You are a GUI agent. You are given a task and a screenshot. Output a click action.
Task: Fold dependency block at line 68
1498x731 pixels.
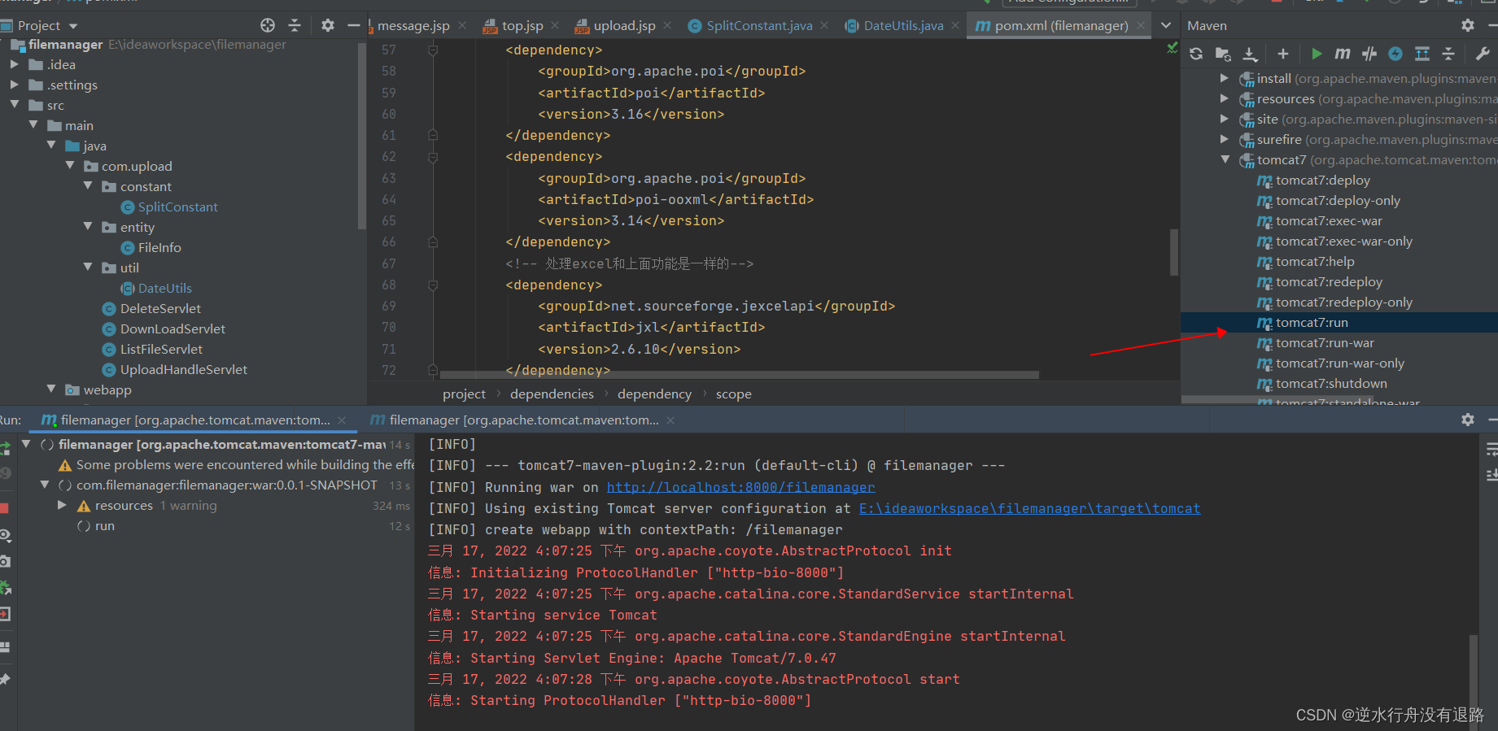pos(433,285)
